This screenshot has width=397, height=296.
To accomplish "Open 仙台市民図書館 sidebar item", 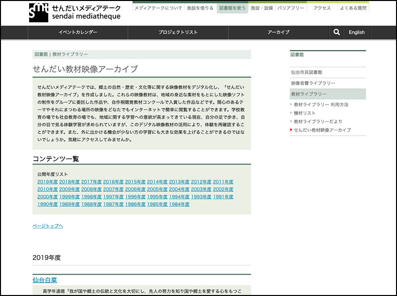I will [x=306, y=73].
